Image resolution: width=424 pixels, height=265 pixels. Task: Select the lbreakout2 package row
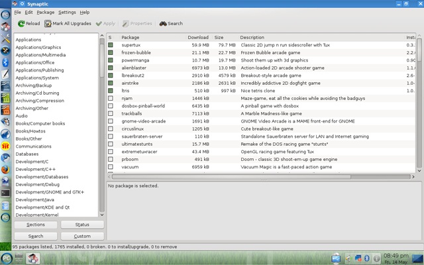coord(261,76)
